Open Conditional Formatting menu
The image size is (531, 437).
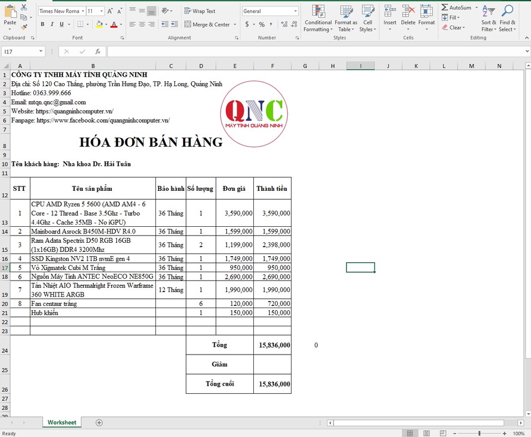(318, 19)
